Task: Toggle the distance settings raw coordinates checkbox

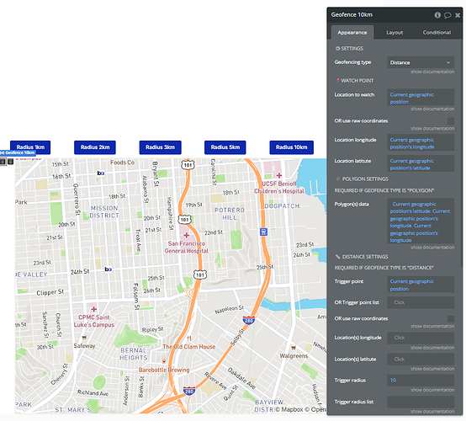Action: tap(451, 319)
